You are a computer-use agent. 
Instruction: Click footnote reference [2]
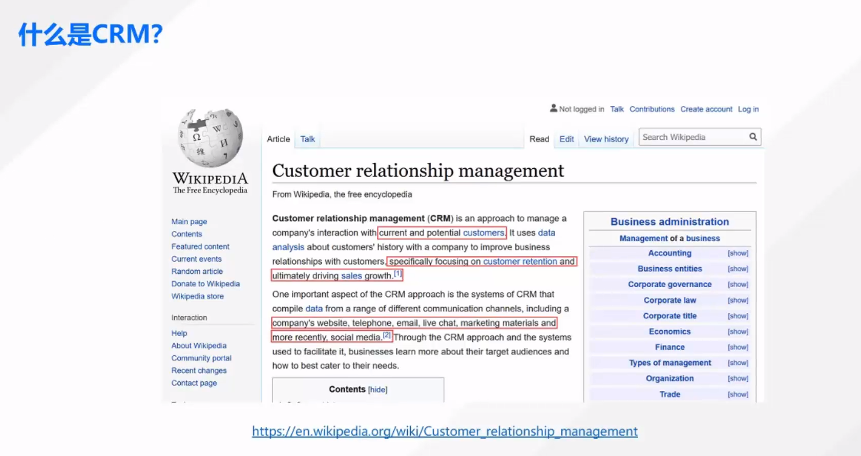[387, 335]
